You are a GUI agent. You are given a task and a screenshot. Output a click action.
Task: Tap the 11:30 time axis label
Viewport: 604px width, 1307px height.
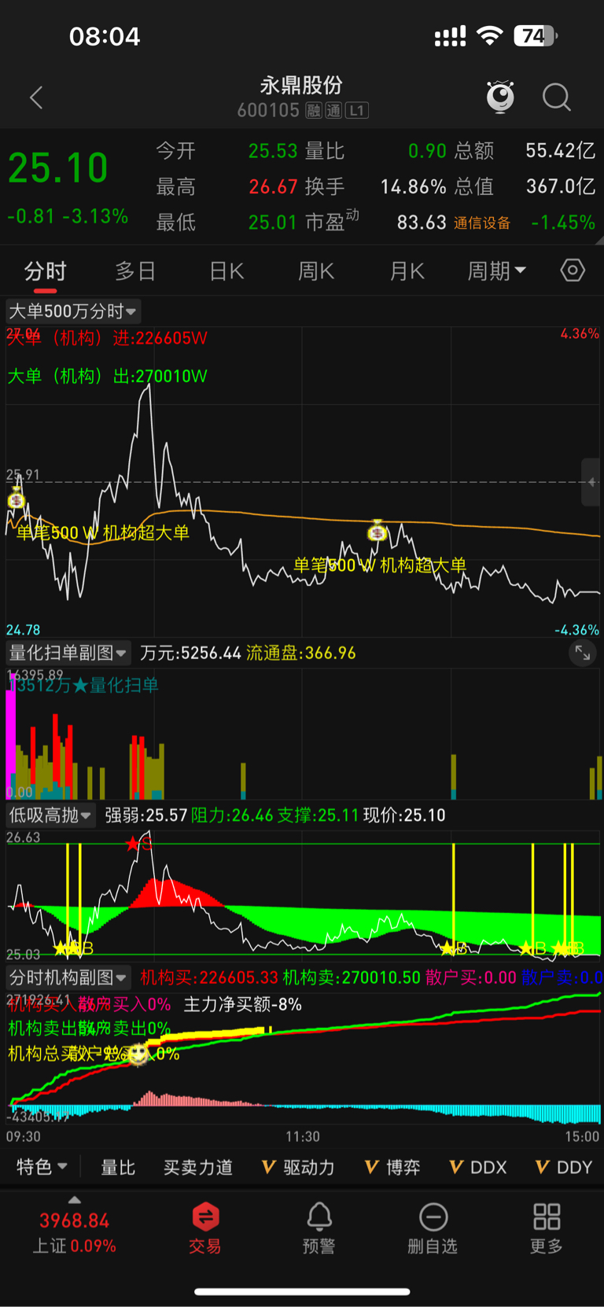click(303, 1136)
